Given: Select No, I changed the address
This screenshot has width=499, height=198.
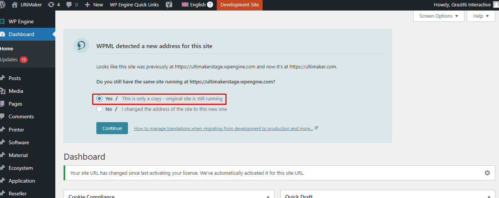Looking at the screenshot, I should 99,109.
